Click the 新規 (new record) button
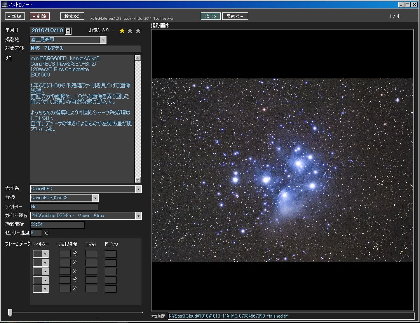The height and width of the screenshot is (323, 420). tap(15, 16)
